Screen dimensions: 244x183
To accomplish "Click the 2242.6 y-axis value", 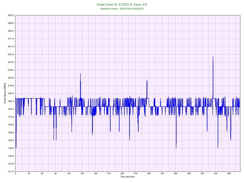I will coord(11,78).
